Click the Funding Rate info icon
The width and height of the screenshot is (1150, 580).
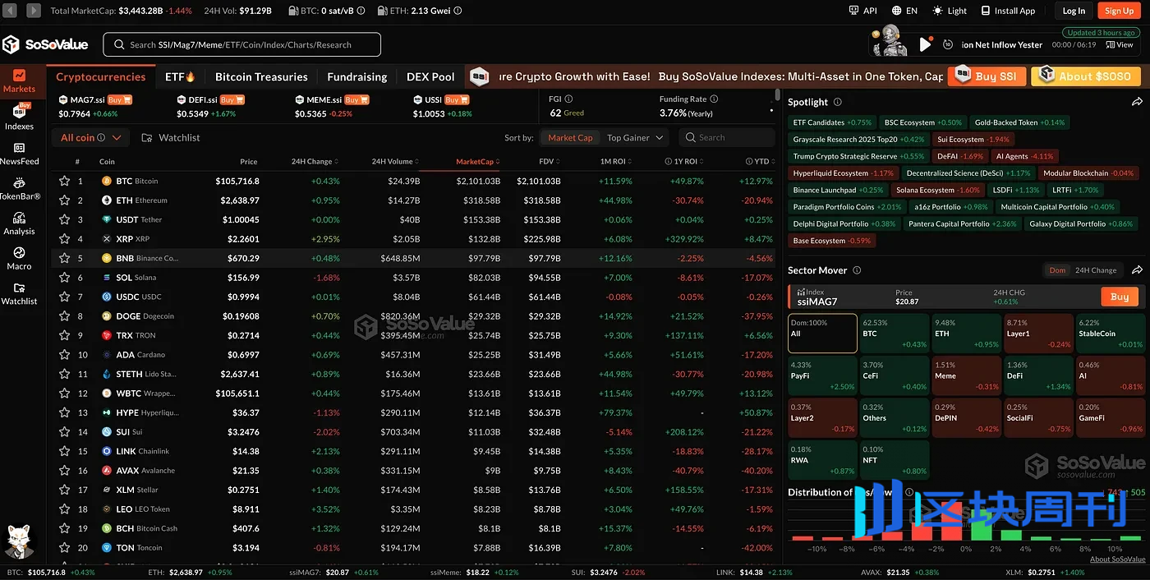[714, 99]
